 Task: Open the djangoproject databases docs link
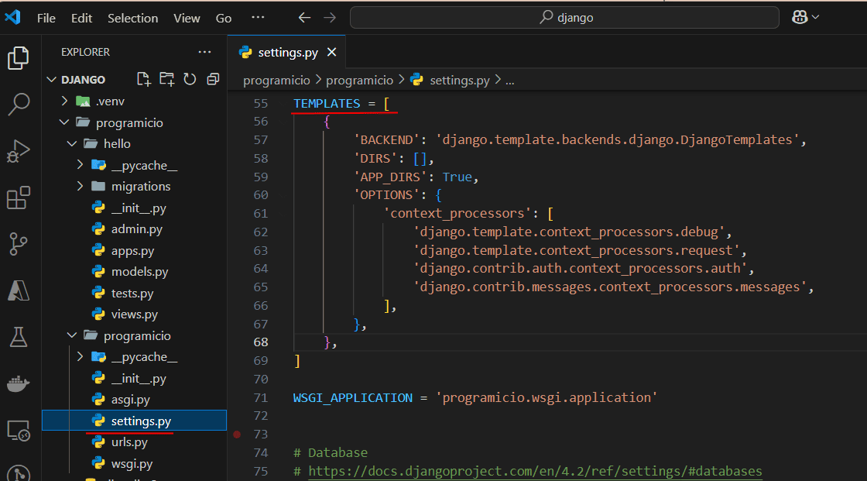535,471
